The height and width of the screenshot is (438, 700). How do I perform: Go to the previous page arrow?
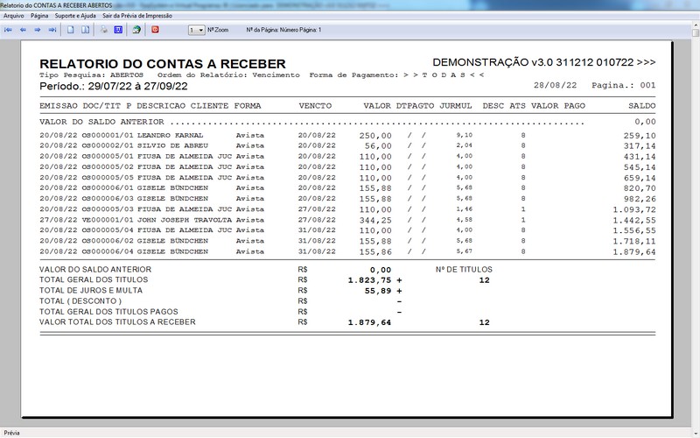pyautogui.click(x=23, y=30)
